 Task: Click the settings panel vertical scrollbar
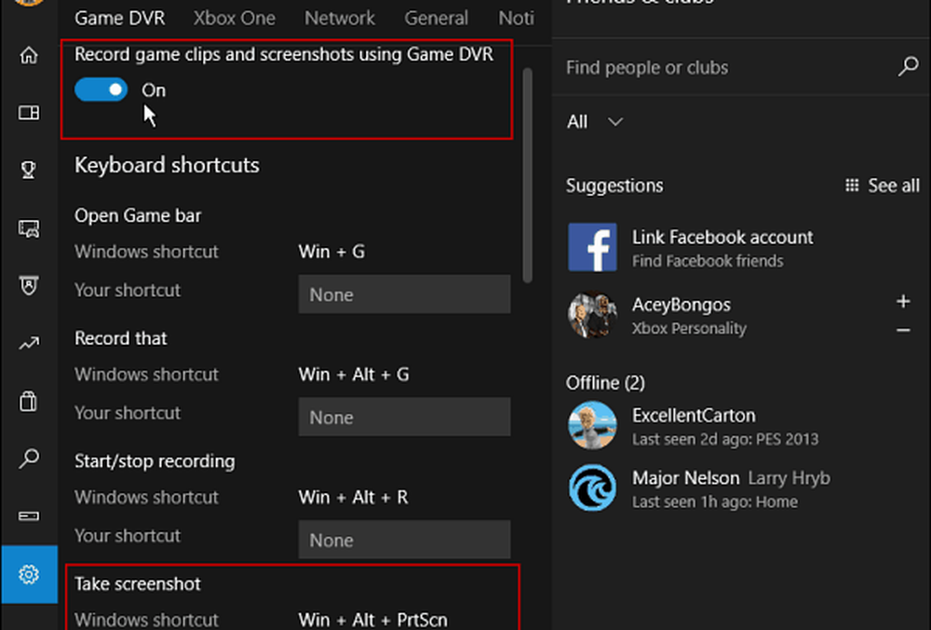point(527,176)
